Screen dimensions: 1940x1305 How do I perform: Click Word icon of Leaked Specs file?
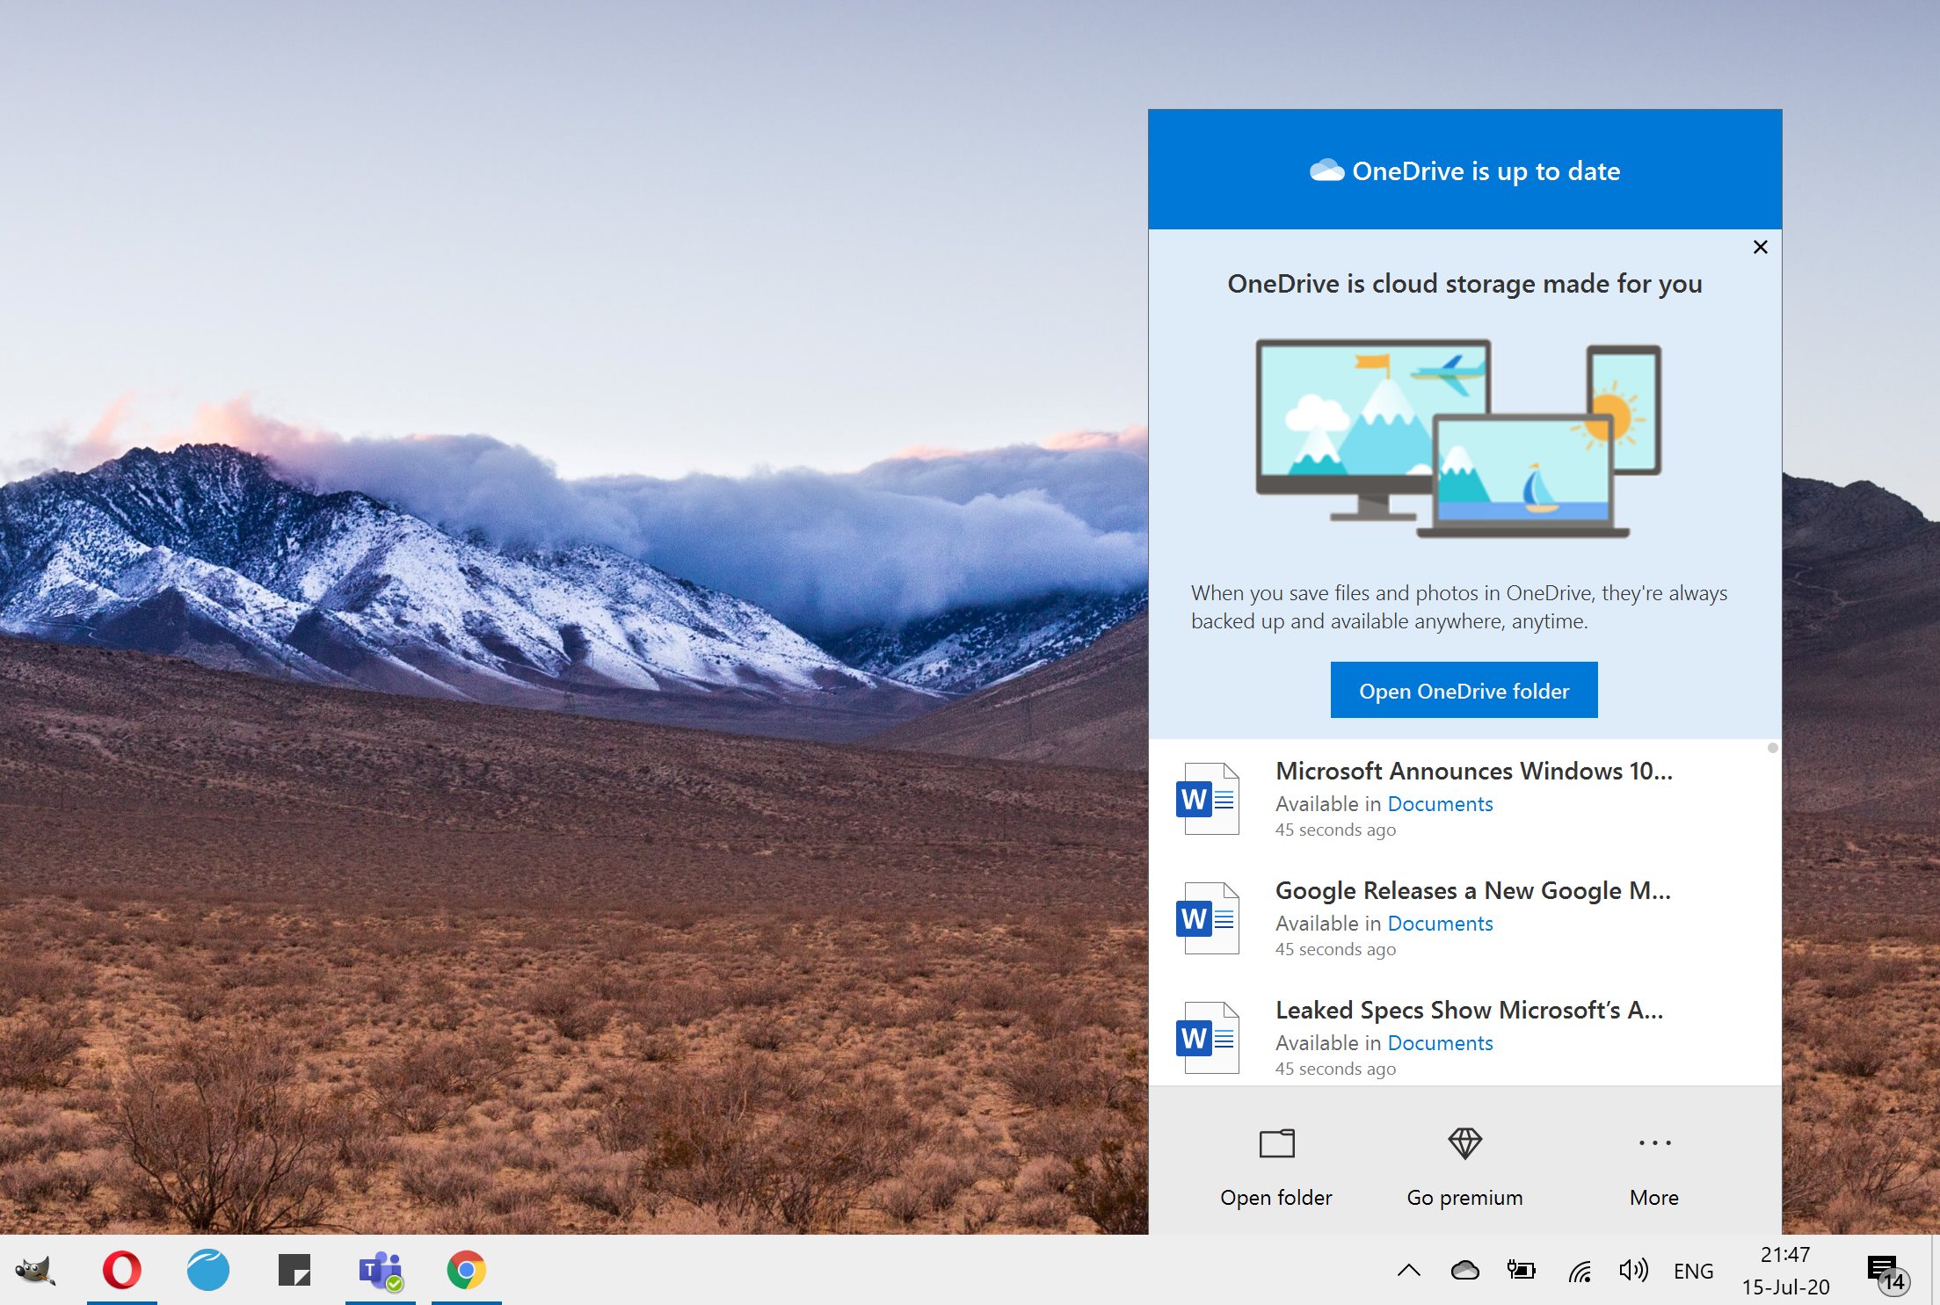pyautogui.click(x=1208, y=1038)
